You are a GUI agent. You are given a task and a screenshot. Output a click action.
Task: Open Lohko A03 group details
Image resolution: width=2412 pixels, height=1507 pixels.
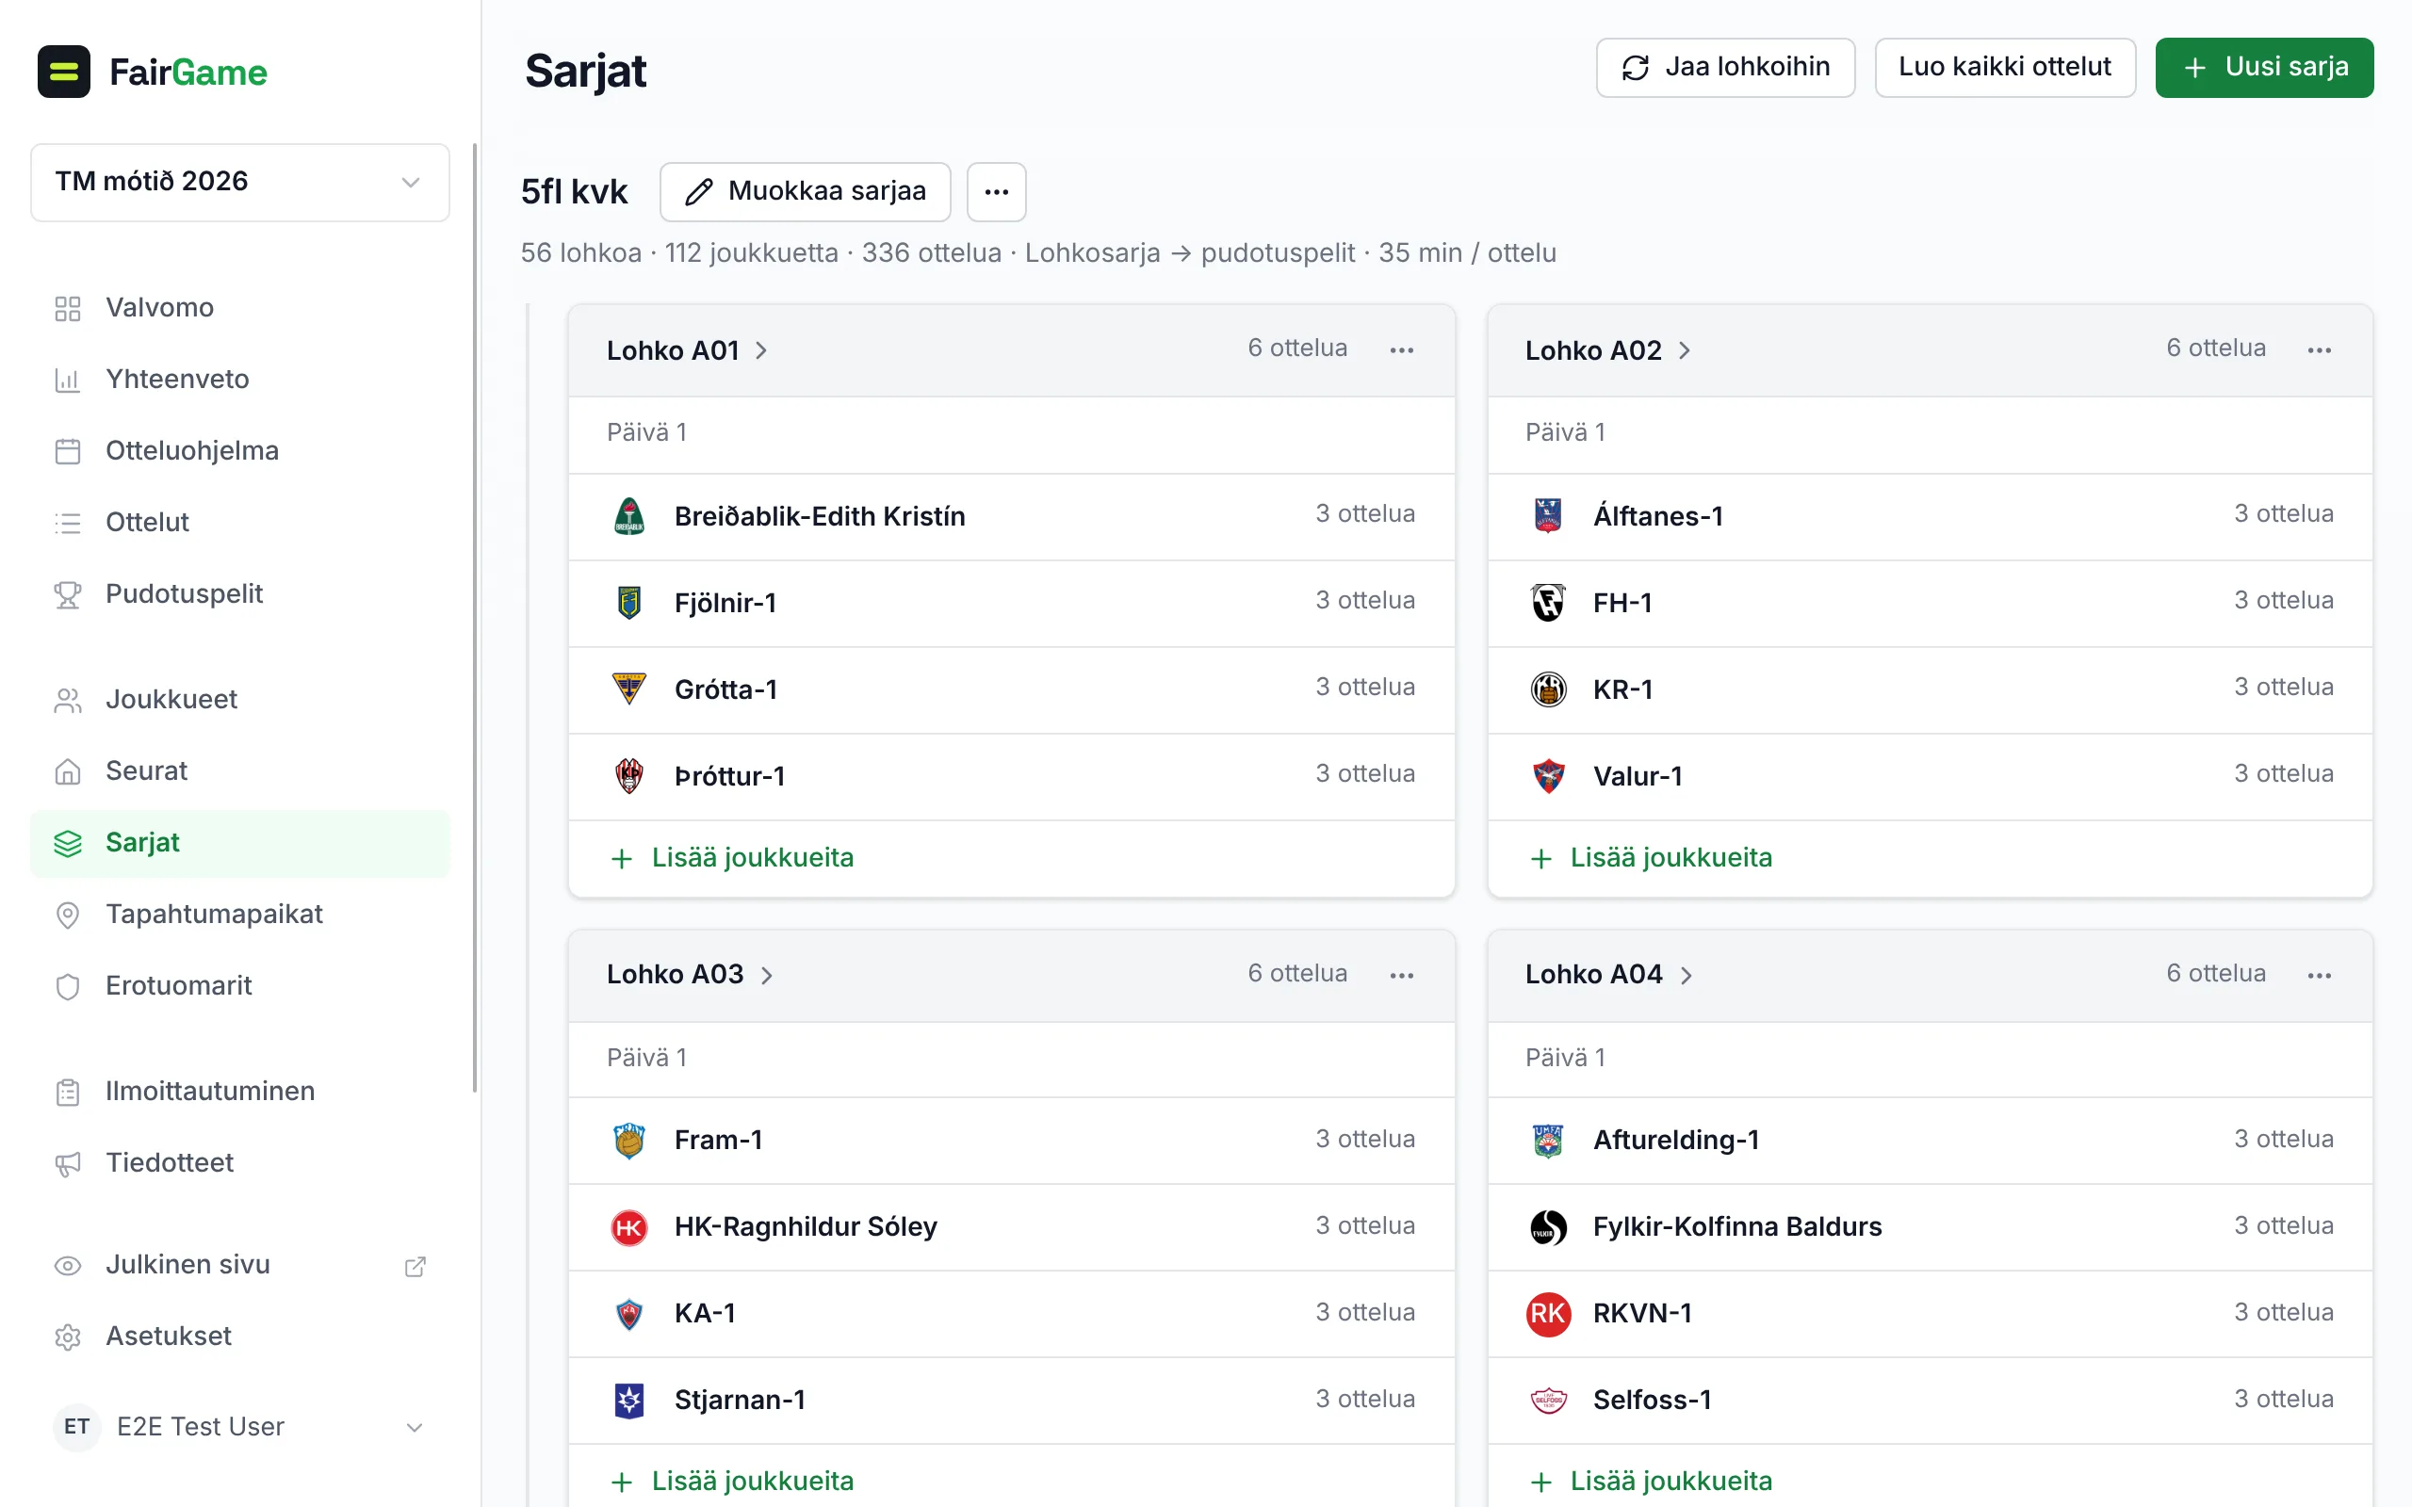click(690, 975)
